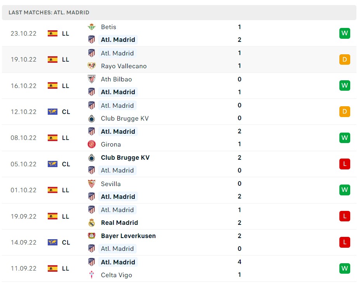Click the orange D badge beside Rayo Vallecano match
Viewport: 358px width, 283px height.
344,59
